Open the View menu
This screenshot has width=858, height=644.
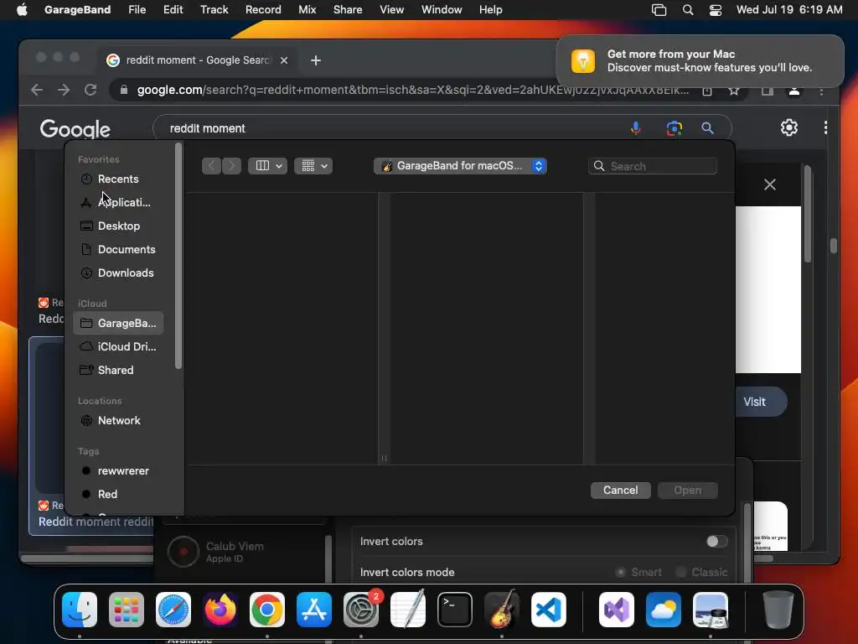(392, 10)
